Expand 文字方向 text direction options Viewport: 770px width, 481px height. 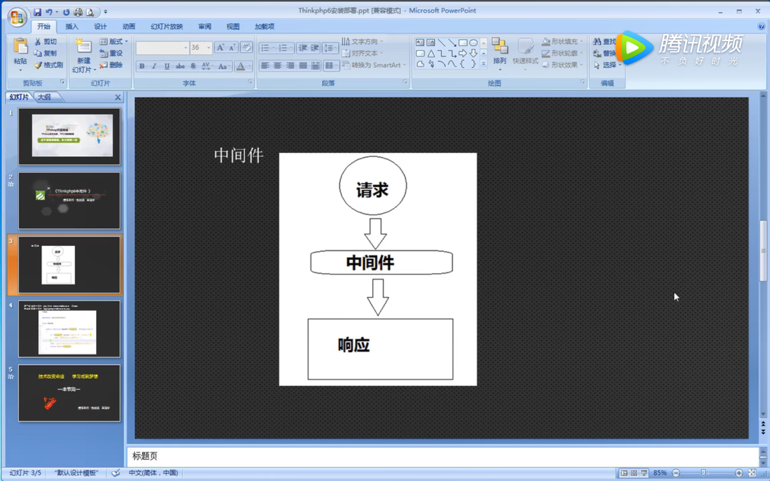coord(362,42)
